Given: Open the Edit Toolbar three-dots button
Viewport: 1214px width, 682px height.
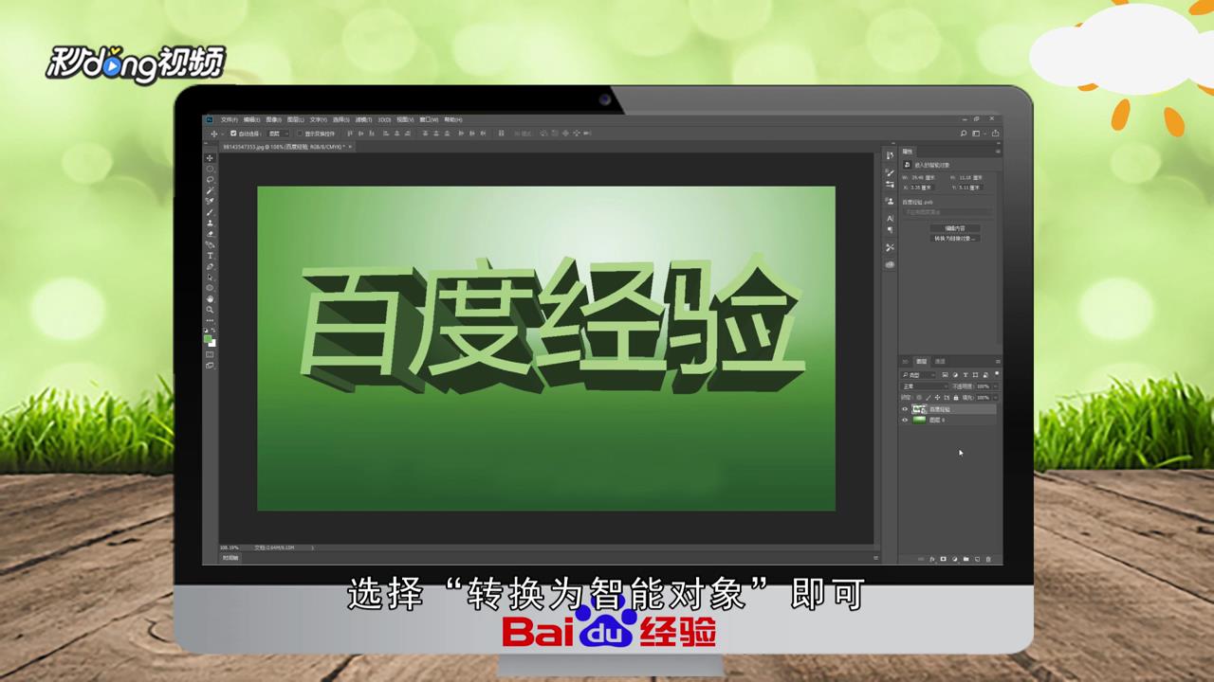Looking at the screenshot, I should point(210,320).
